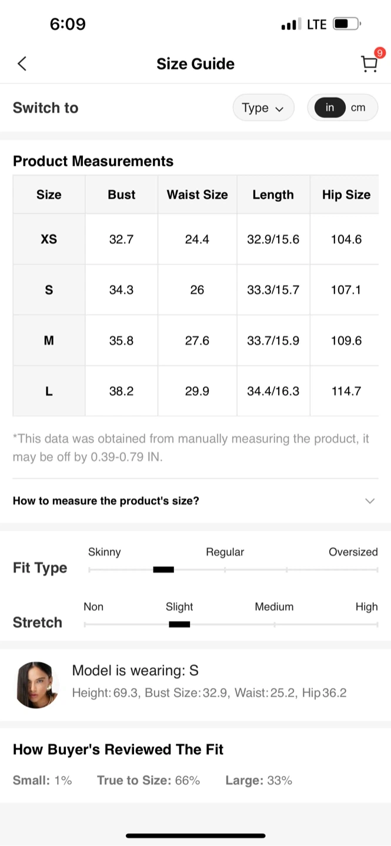This screenshot has height=846, width=391.
Task: Open the Type dropdown
Action: click(263, 108)
